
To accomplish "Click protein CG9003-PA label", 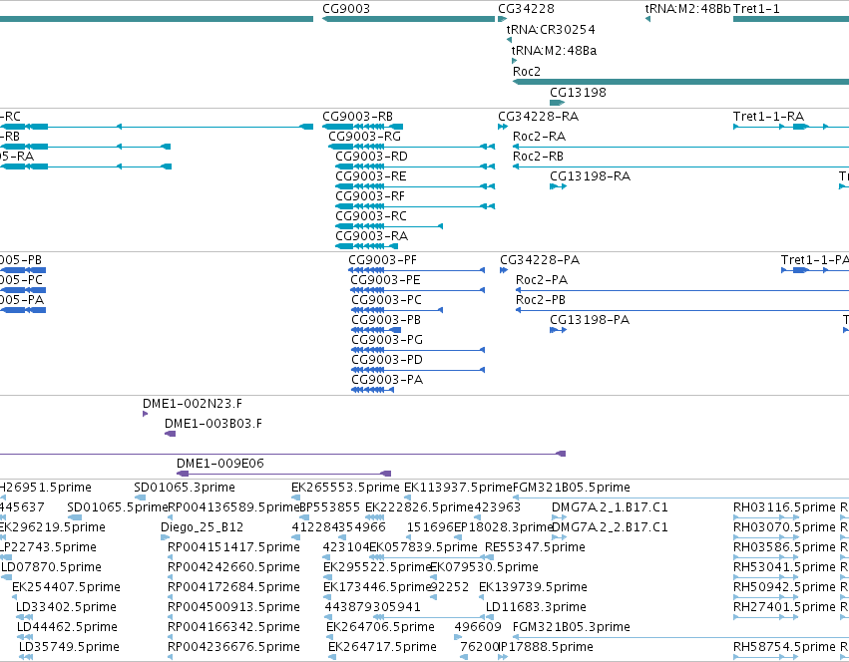I will point(387,381).
